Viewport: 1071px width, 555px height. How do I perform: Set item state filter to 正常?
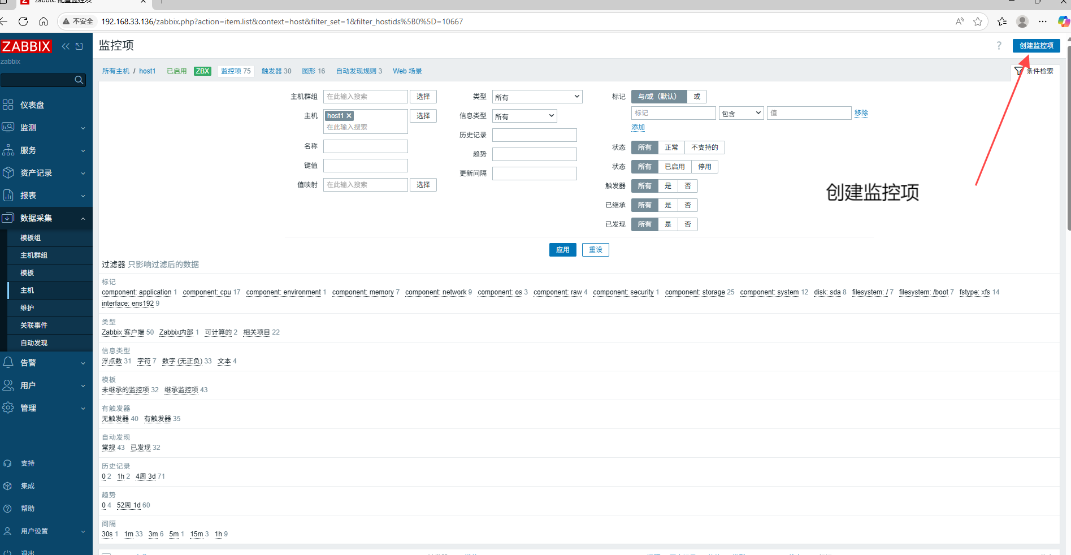671,148
